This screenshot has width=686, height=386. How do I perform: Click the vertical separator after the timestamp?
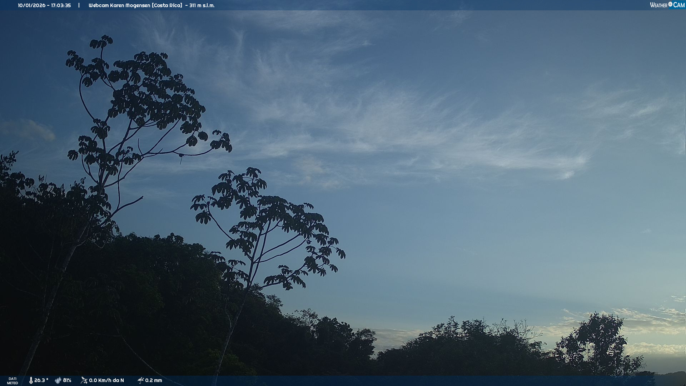click(79, 5)
